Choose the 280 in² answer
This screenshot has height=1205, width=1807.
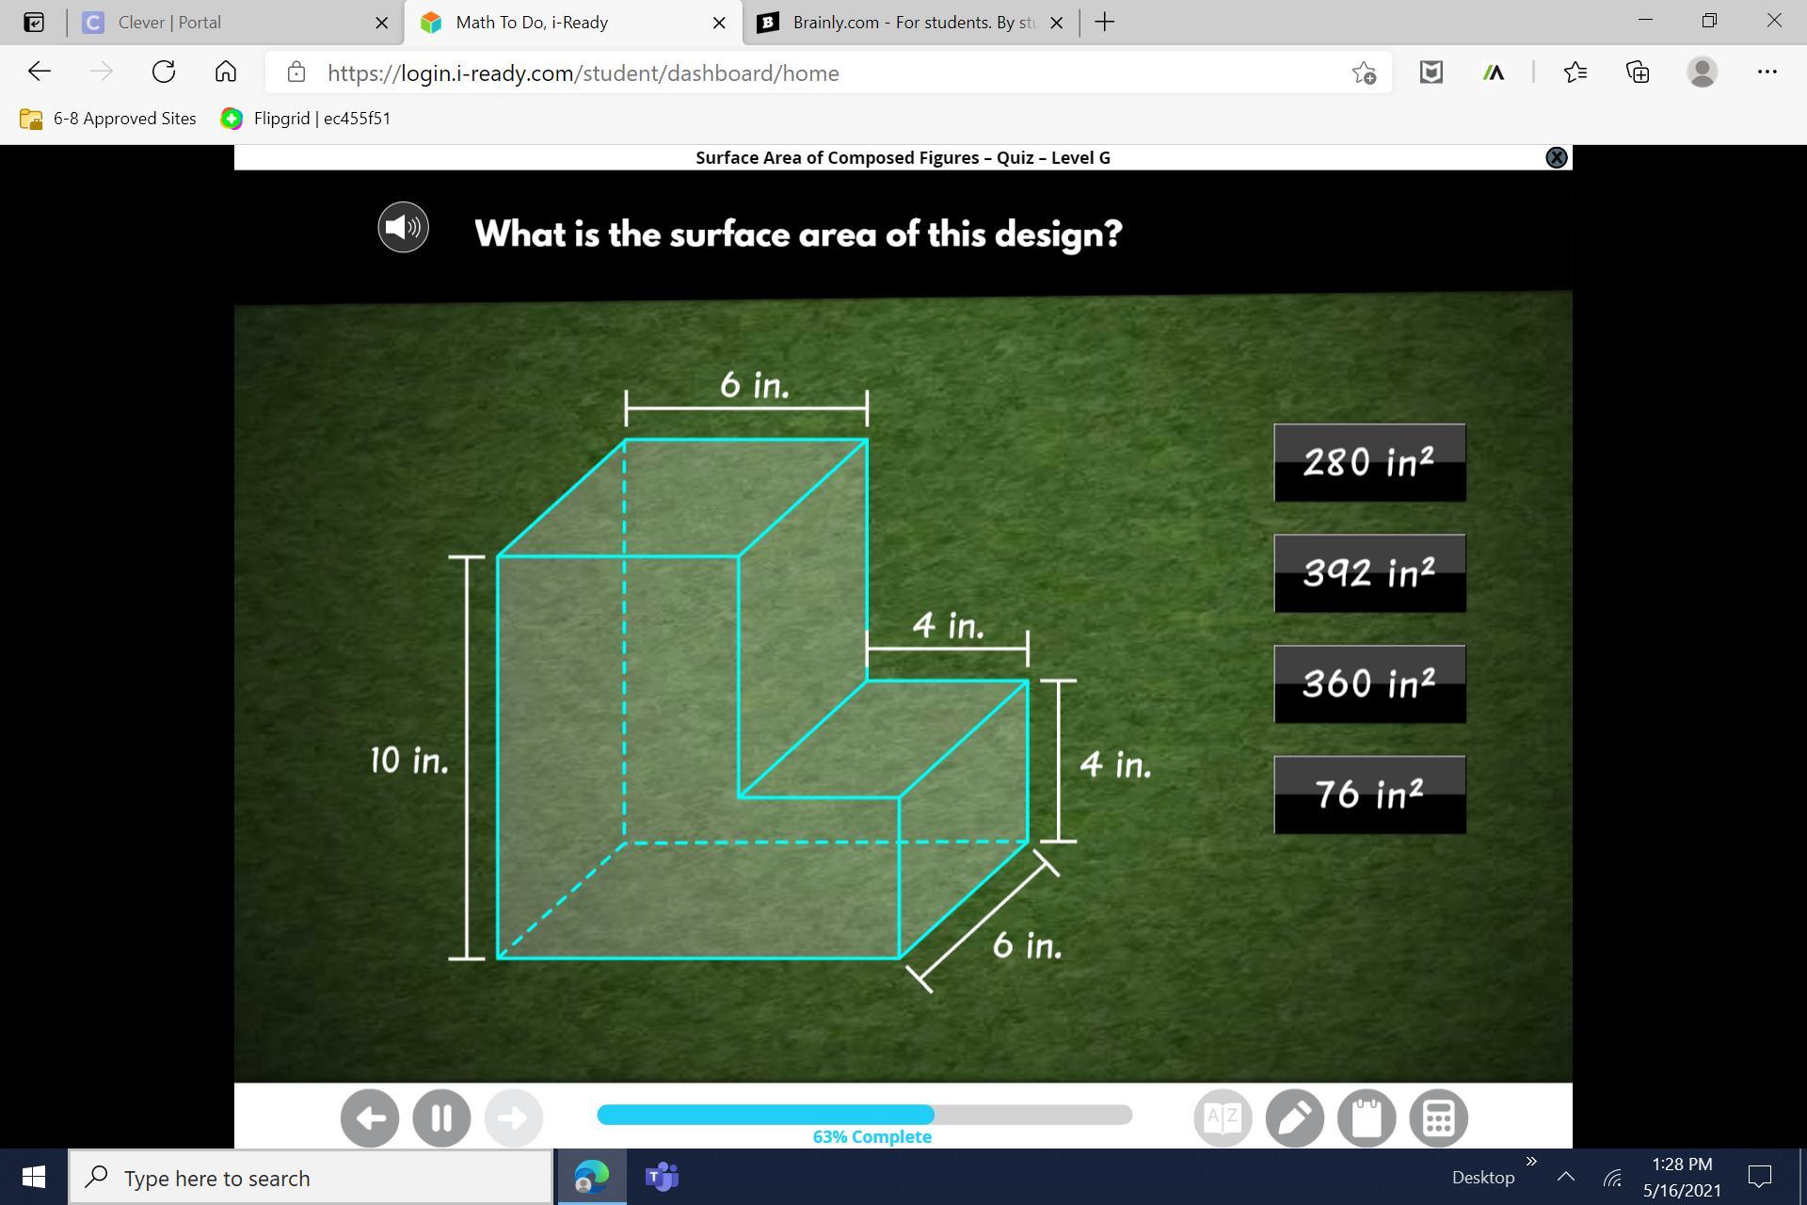pos(1369,462)
